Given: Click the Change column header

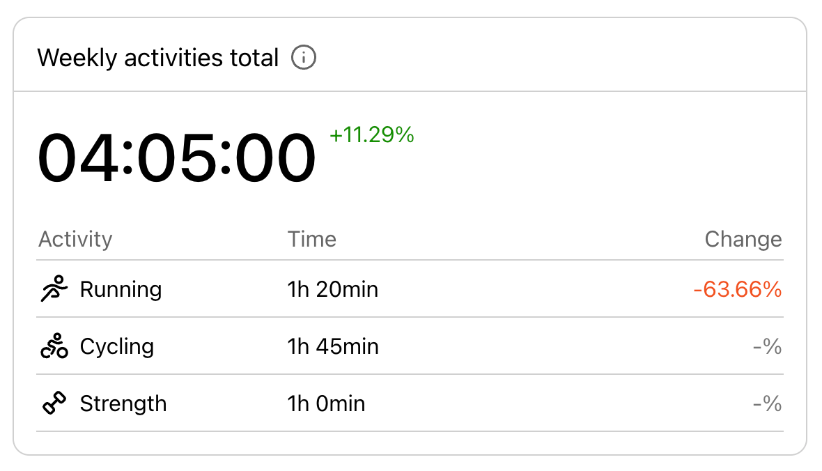Looking at the screenshot, I should (743, 240).
